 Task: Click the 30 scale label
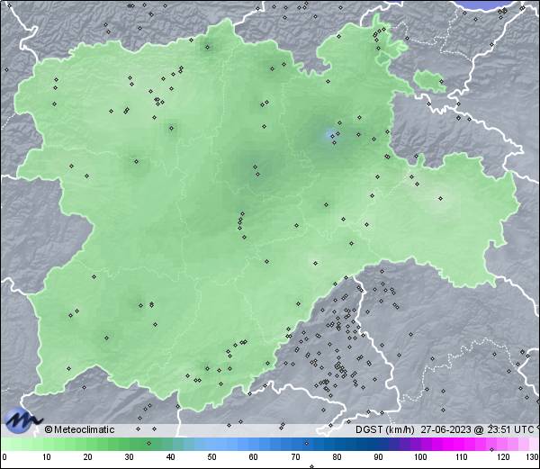click(x=129, y=457)
